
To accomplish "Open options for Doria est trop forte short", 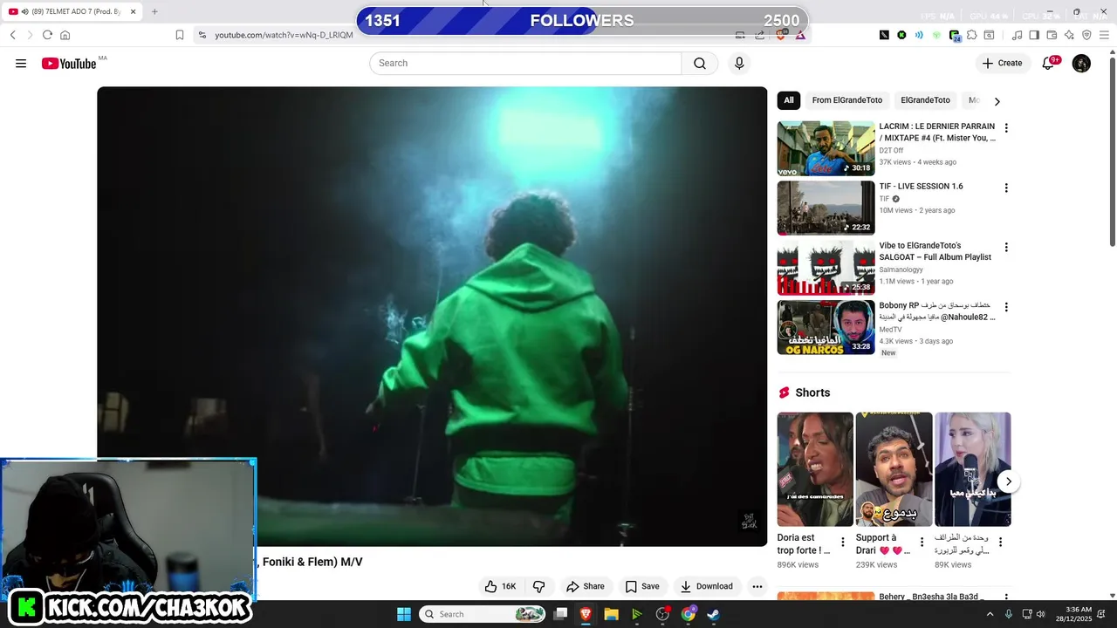I will (842, 543).
